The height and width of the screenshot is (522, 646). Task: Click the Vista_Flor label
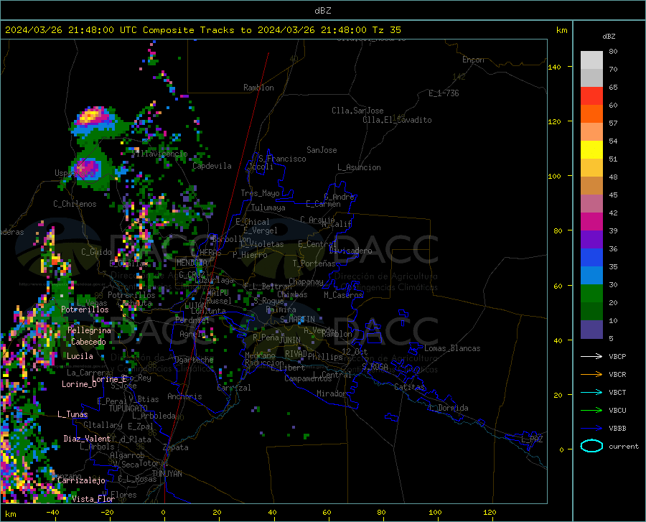93,499
